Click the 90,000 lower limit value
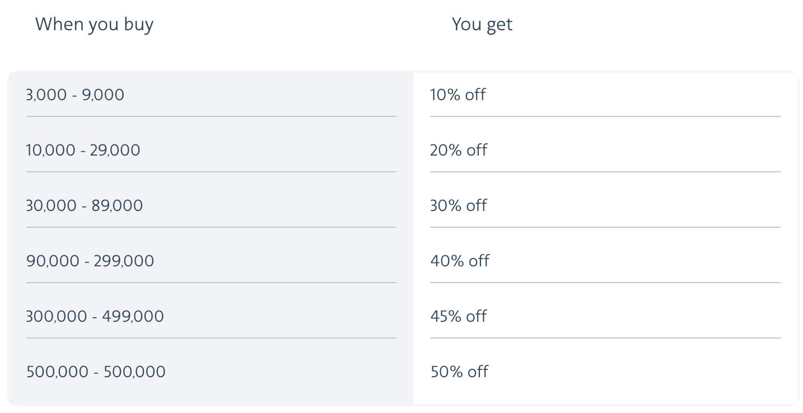 click(53, 261)
